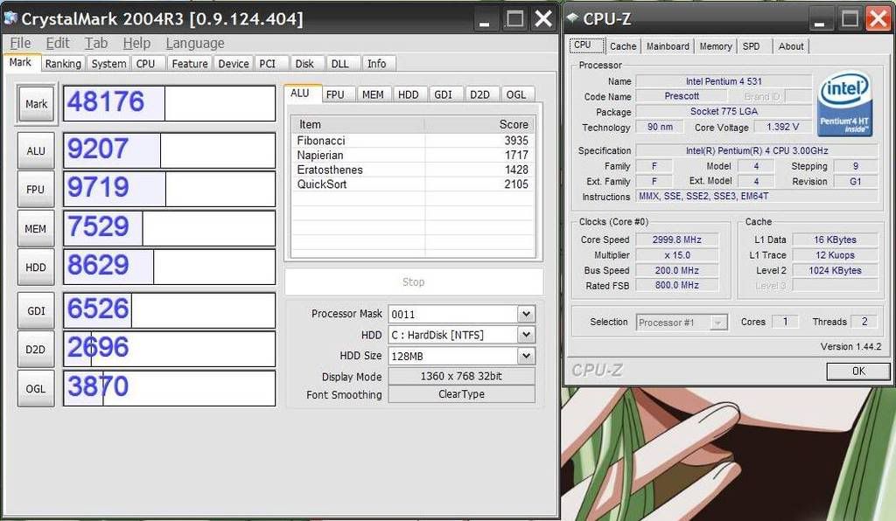Open the Tab menu in CrystalMark
Image resolution: width=896 pixels, height=521 pixels.
96,44
